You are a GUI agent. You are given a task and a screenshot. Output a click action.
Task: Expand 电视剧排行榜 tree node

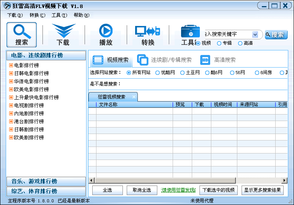point(11,105)
